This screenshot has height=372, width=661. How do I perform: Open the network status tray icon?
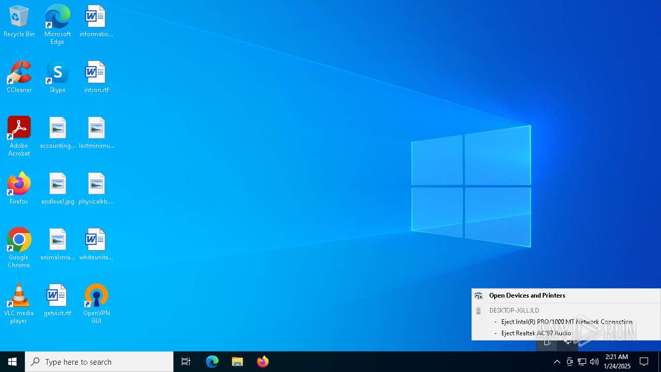pyautogui.click(x=582, y=362)
